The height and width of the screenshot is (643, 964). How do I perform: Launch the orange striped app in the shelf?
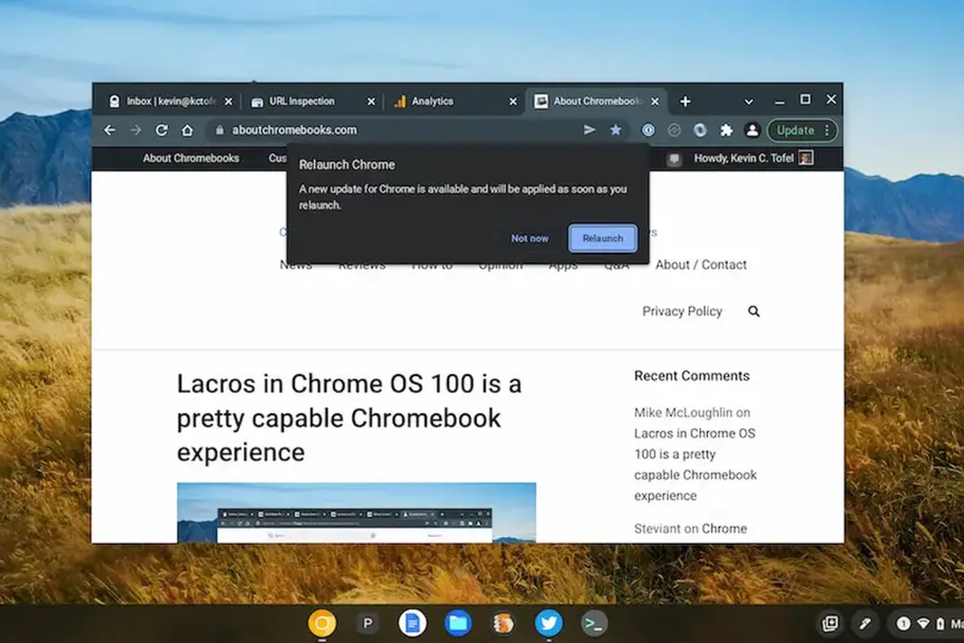pyautogui.click(x=504, y=623)
